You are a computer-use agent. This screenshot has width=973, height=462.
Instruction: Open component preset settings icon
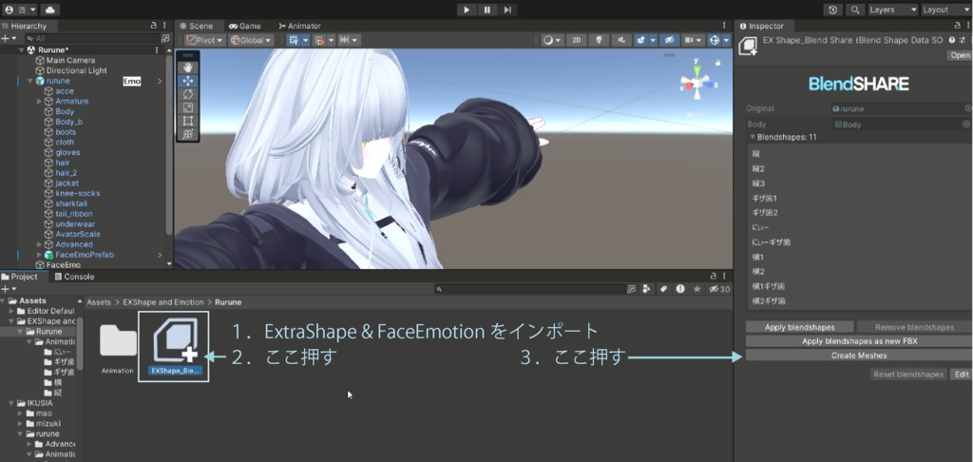click(x=961, y=40)
